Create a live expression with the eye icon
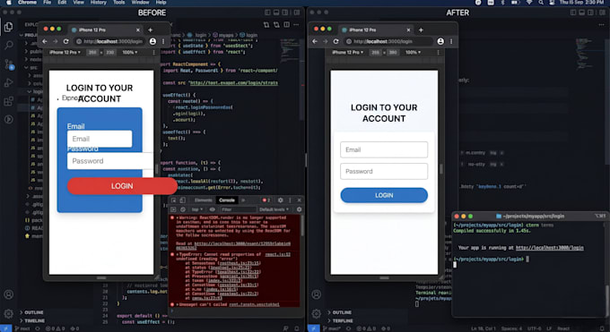The width and height of the screenshot is (610, 332). pos(213,209)
